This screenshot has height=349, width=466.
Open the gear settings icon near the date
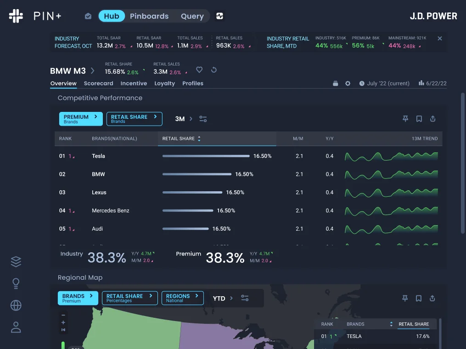(x=348, y=83)
